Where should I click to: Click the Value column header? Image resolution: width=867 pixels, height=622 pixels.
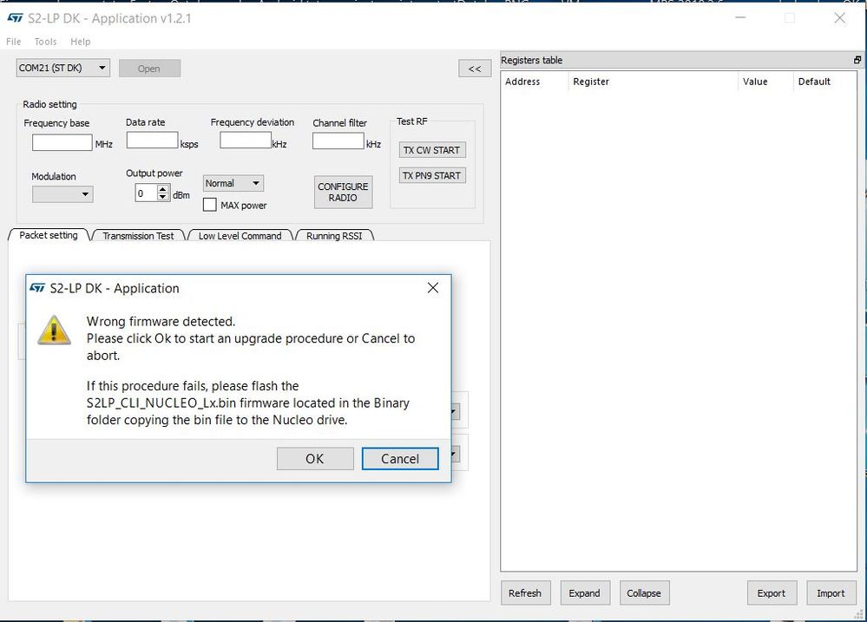765,82
